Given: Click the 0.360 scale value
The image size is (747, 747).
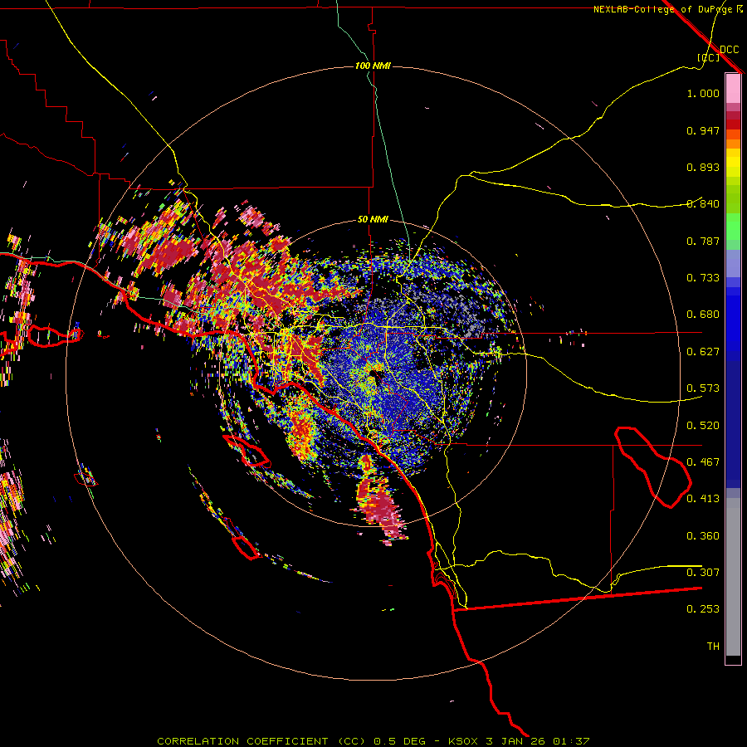Looking at the screenshot, I should pyautogui.click(x=703, y=536).
